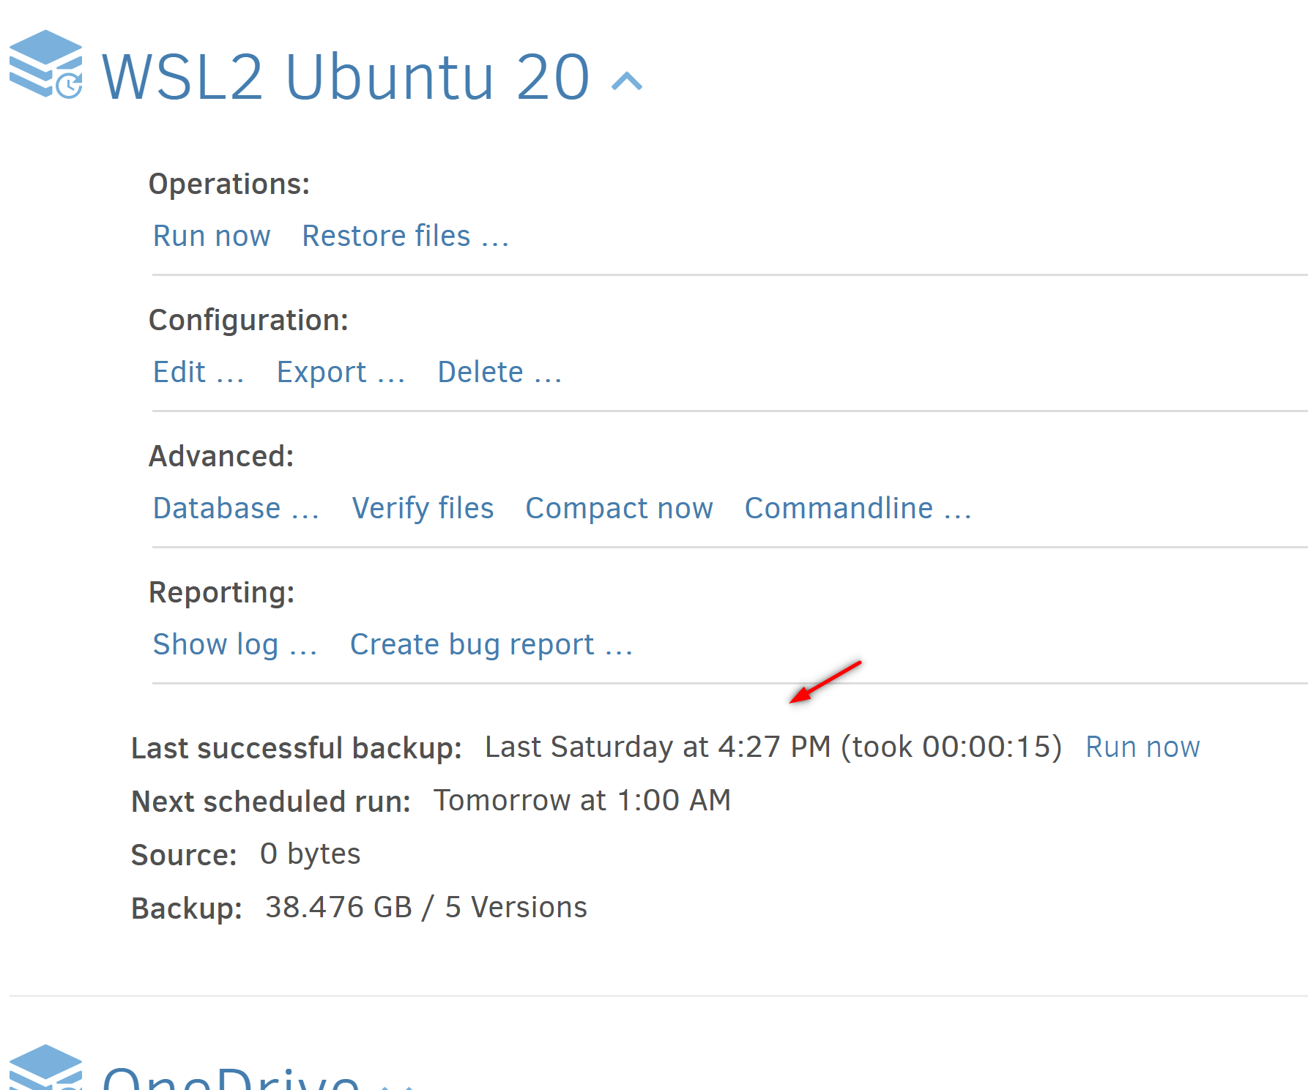Click the next scheduled run time
The image size is (1308, 1090).
(581, 801)
